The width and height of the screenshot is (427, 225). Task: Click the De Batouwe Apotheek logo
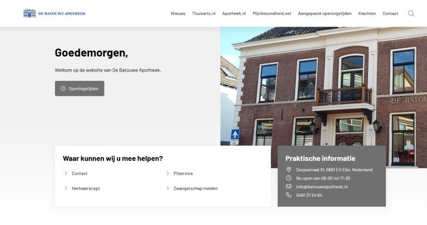54,13
